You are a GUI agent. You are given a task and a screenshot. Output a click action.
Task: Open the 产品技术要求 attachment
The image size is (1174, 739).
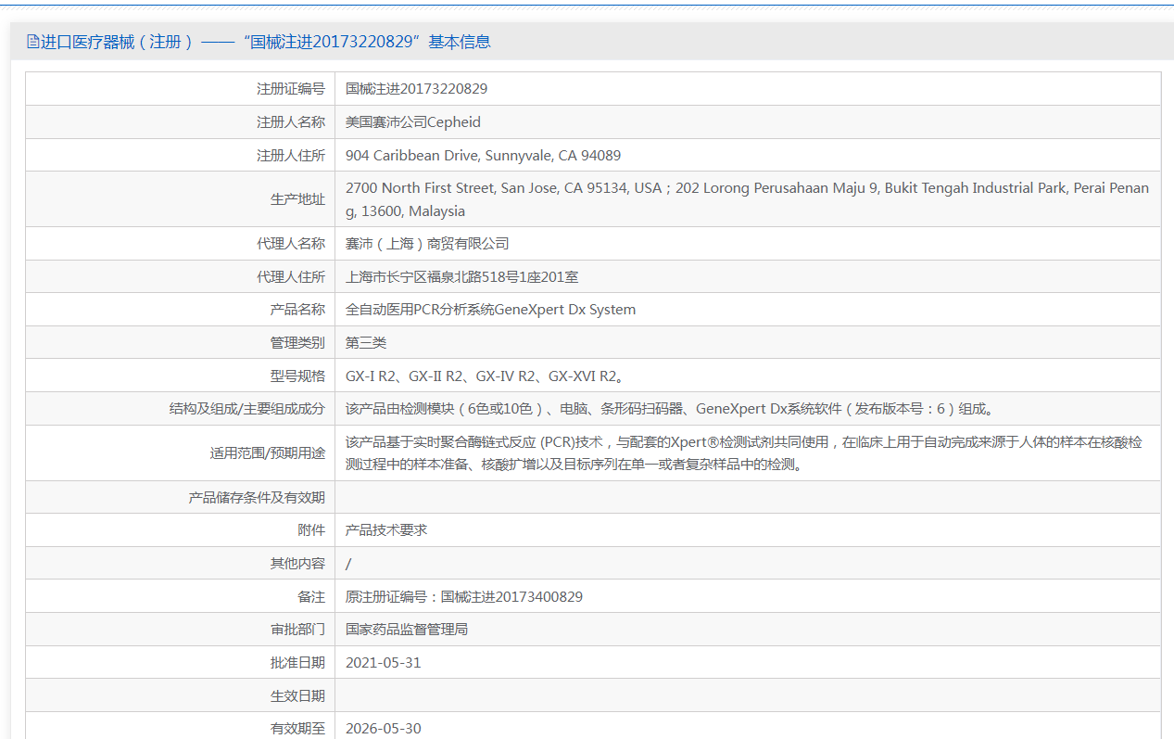[386, 530]
